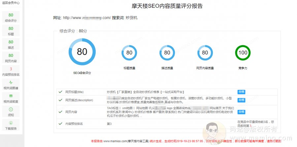Click 返回会员中心 link

11,3
